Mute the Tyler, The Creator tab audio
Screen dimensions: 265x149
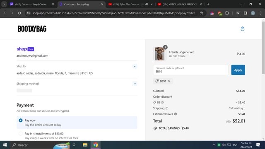(x=146, y=4)
